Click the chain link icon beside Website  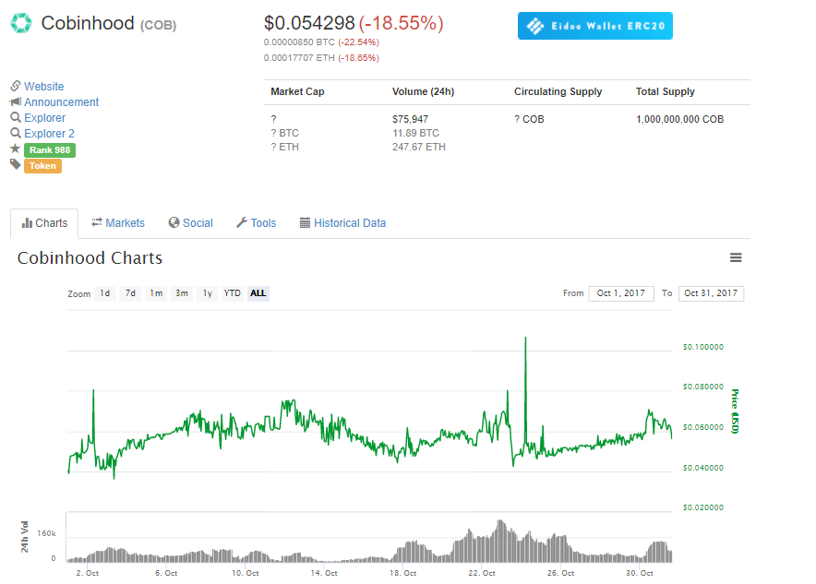16,86
